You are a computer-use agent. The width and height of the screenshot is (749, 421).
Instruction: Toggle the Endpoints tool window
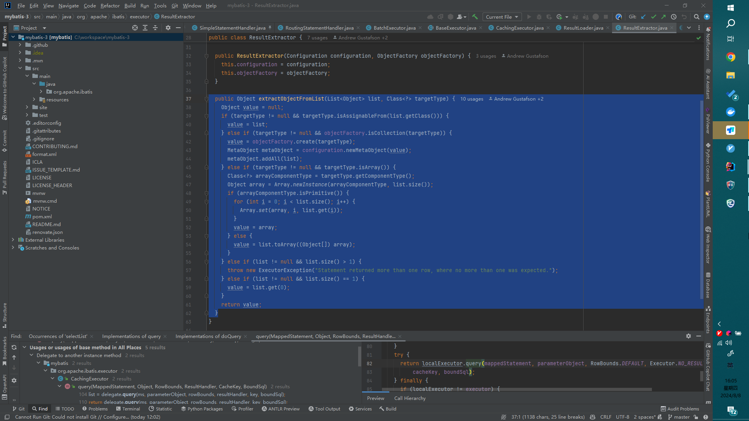(708, 320)
